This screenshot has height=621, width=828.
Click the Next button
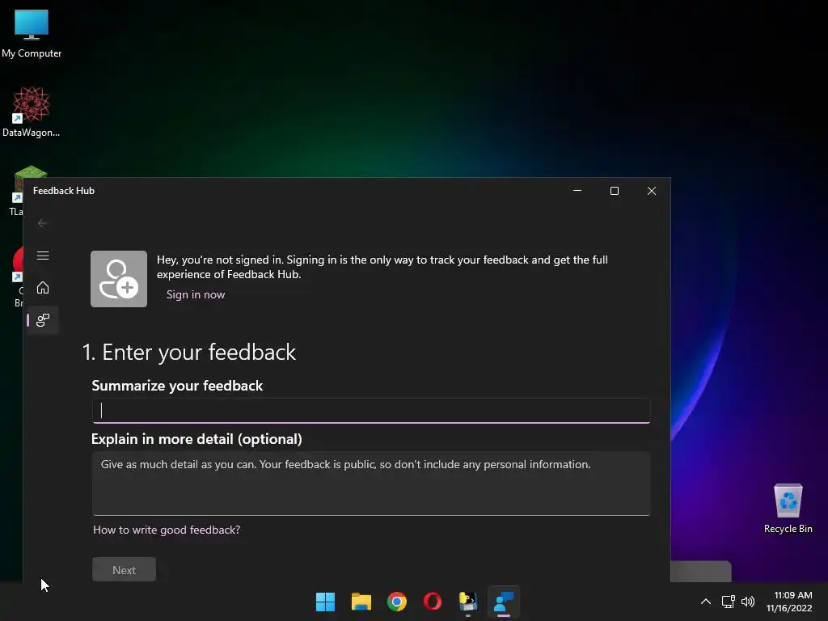click(124, 570)
